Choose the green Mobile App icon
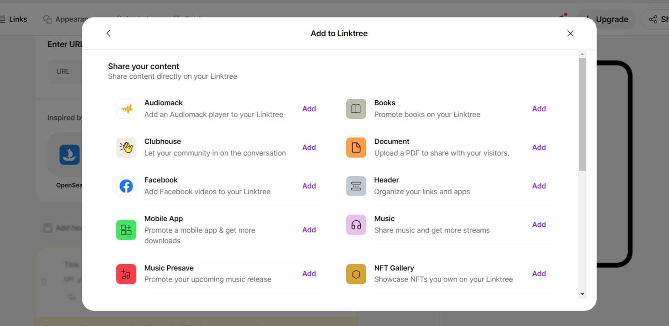669x326 pixels. pyautogui.click(x=126, y=230)
